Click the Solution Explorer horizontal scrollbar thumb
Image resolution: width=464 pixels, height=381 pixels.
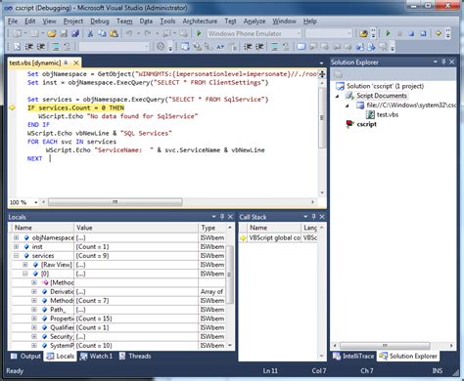(x=385, y=346)
